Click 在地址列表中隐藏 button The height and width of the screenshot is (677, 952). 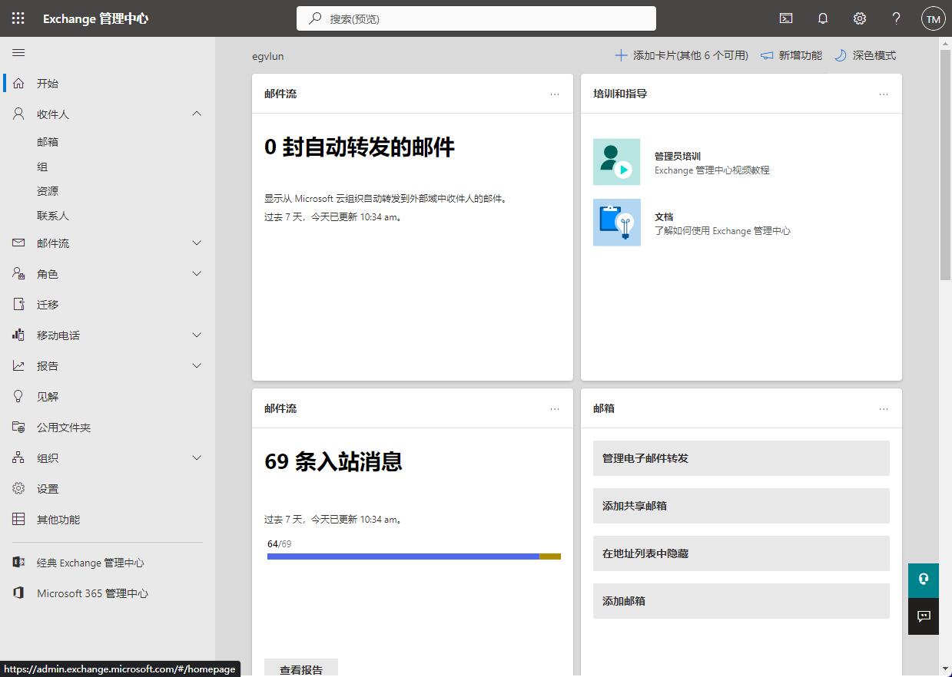pyautogui.click(x=741, y=553)
